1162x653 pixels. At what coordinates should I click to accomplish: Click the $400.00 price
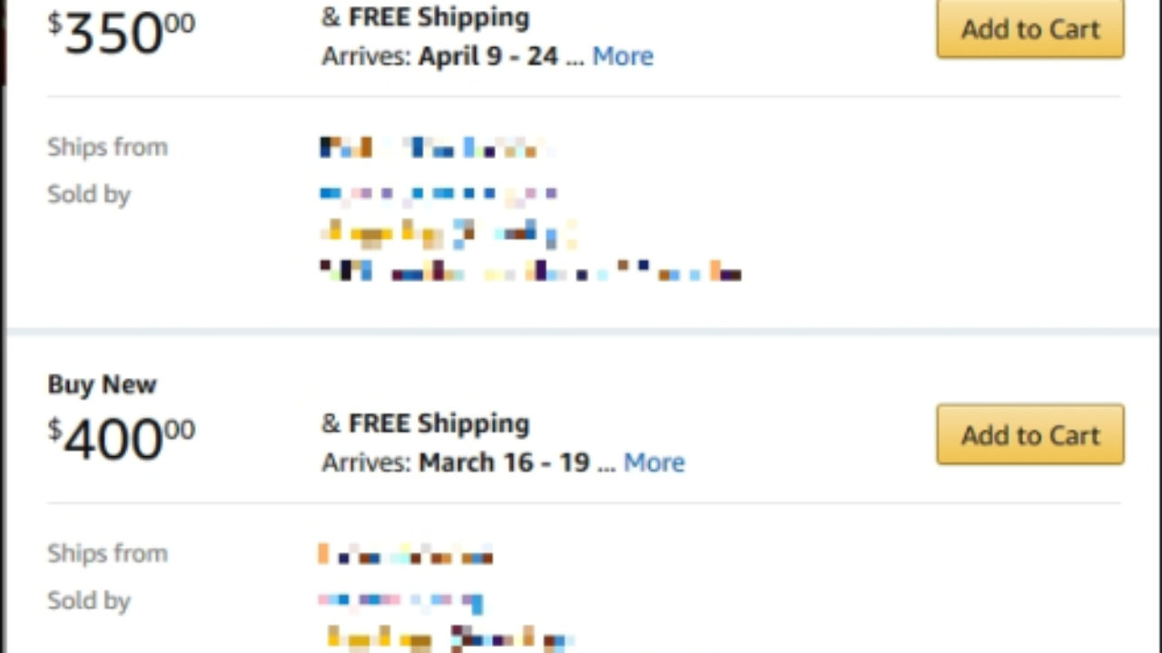tap(122, 440)
